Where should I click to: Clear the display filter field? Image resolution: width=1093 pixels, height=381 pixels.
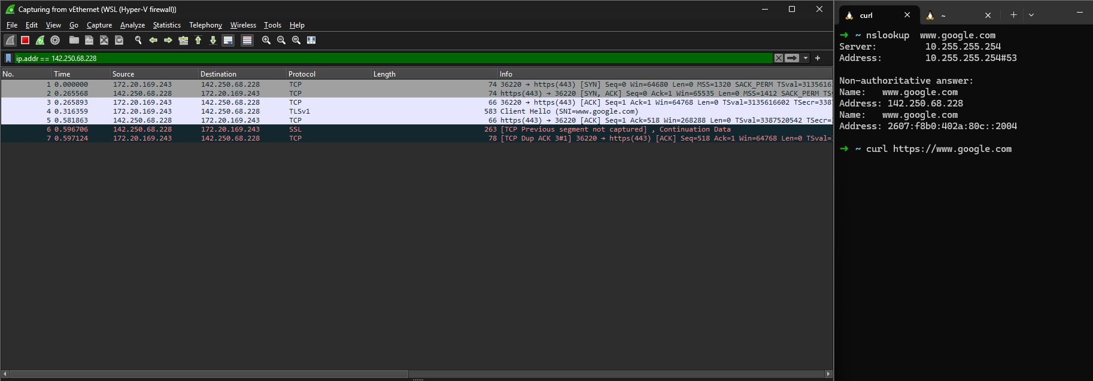tap(779, 58)
